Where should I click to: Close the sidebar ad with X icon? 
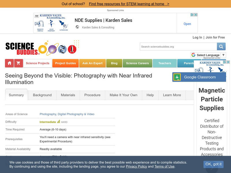[x=228, y=62]
